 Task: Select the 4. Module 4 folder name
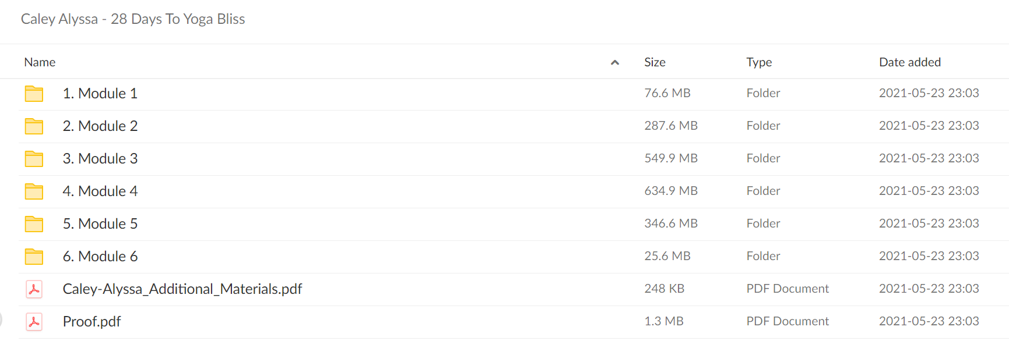coord(100,191)
